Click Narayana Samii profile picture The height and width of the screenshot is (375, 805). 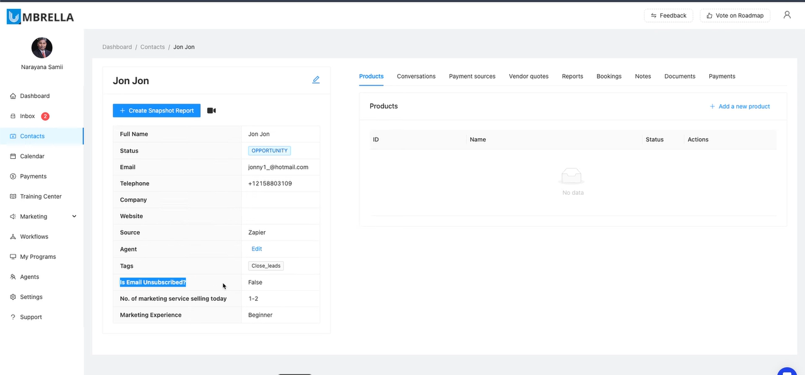pos(42,48)
